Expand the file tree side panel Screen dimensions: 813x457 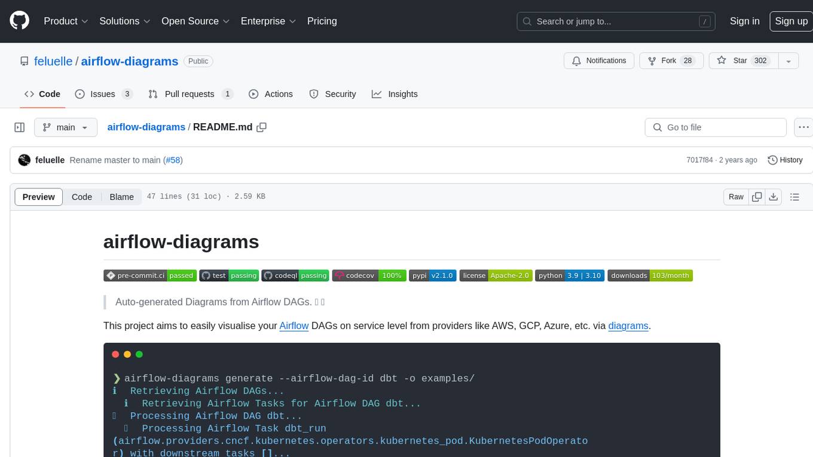click(19, 127)
